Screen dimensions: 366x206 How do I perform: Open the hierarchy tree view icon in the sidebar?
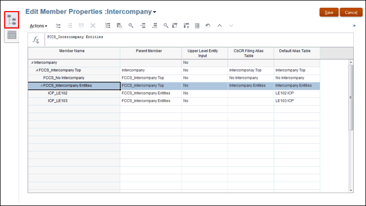[x=12, y=20]
